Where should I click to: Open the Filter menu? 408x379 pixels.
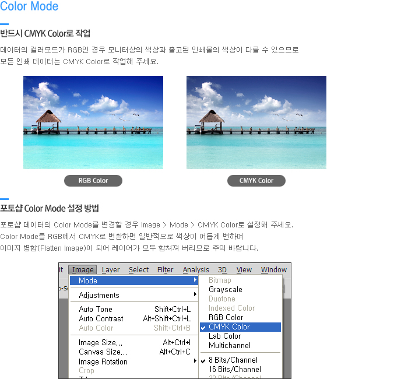tap(166, 269)
